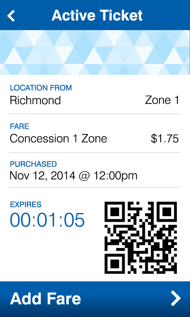Tap the Active Ticket title

tap(97, 15)
